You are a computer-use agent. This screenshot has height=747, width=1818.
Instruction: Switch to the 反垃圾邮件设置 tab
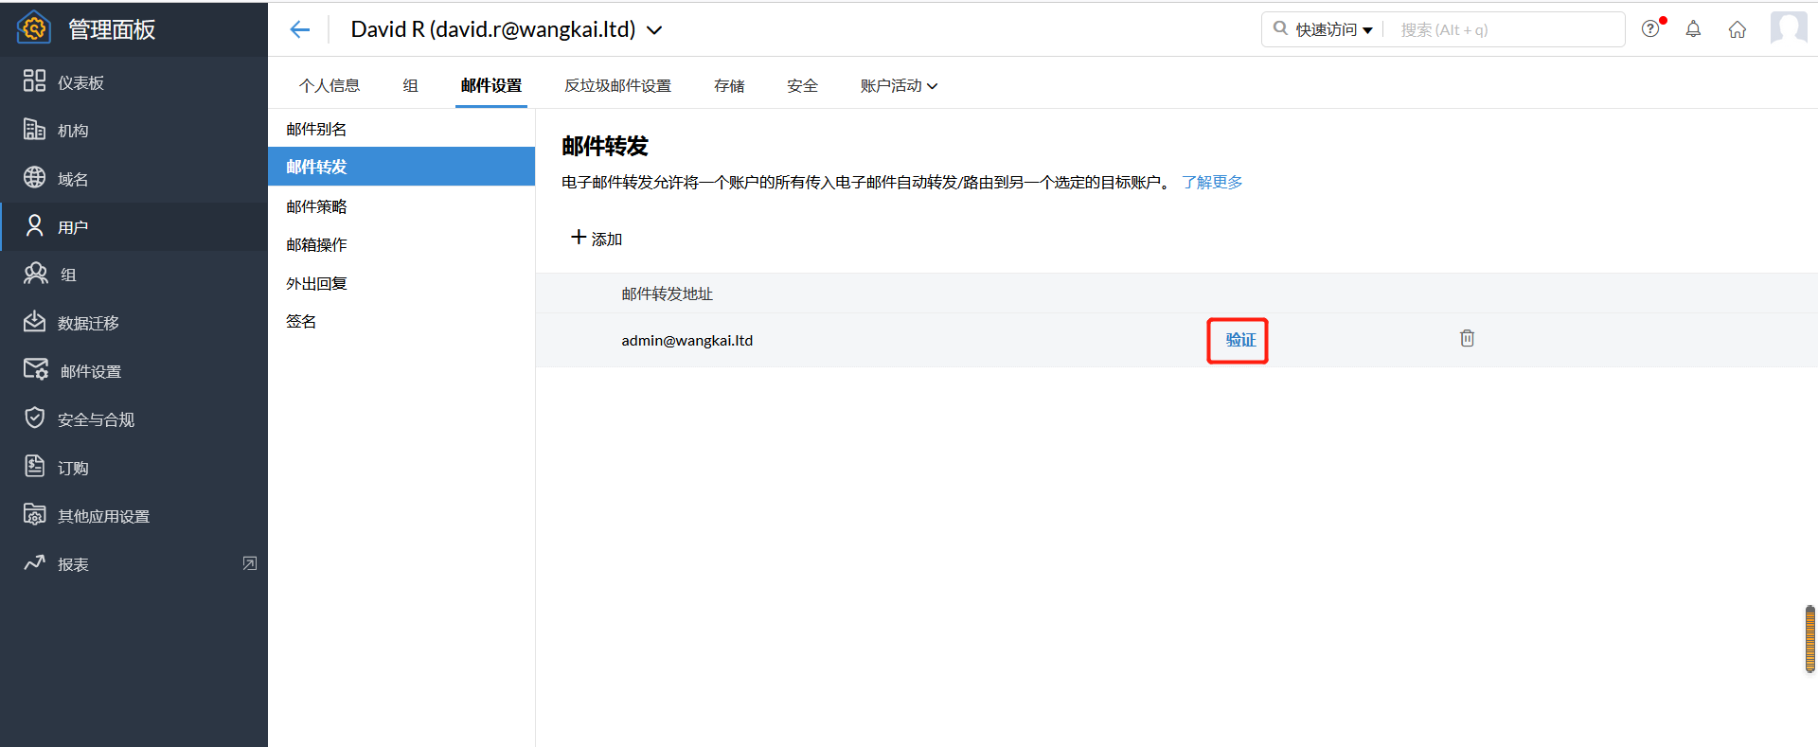[x=617, y=85]
